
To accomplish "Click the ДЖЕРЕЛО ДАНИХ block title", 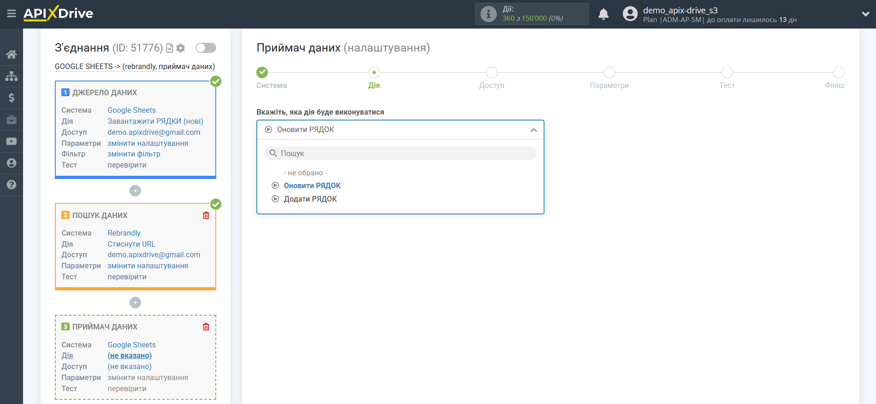I will (x=105, y=92).
